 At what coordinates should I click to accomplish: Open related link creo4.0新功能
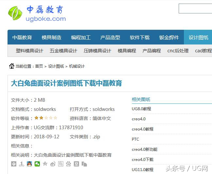pos(144,149)
